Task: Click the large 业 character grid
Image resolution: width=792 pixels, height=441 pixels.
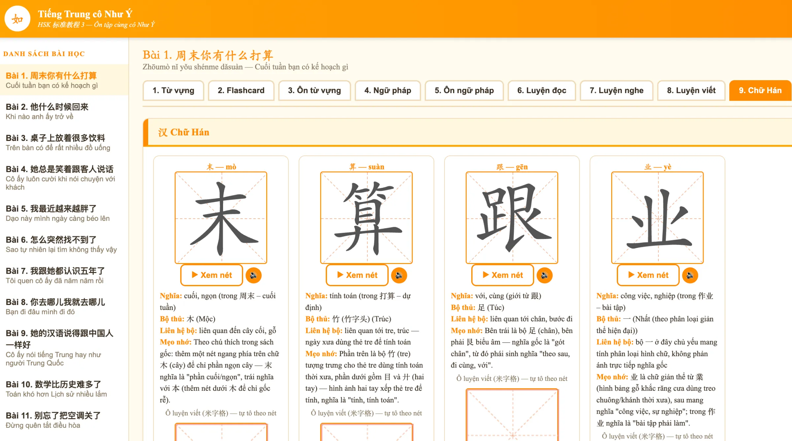Action: click(657, 218)
